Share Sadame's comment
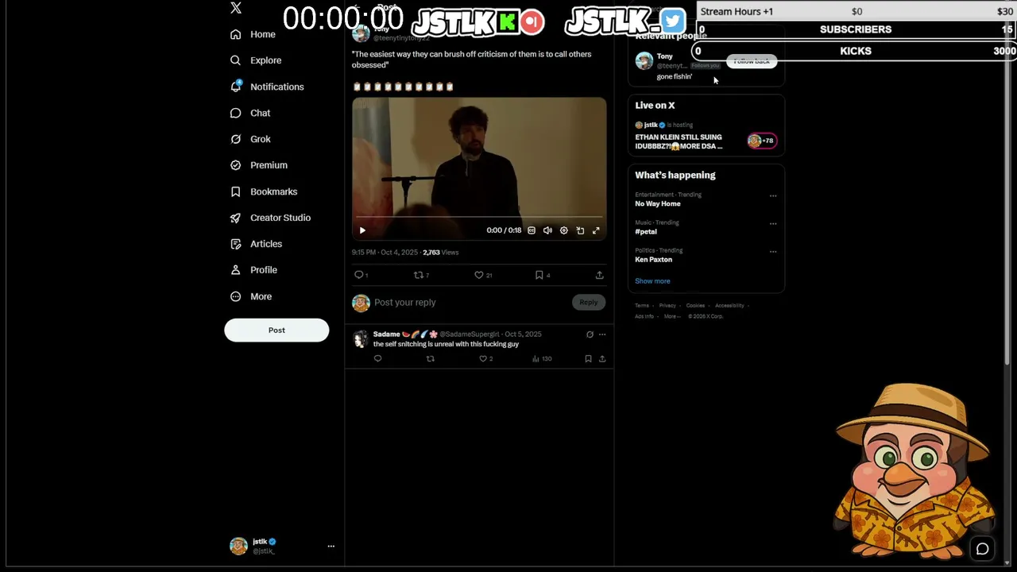The width and height of the screenshot is (1017, 572). pyautogui.click(x=602, y=359)
